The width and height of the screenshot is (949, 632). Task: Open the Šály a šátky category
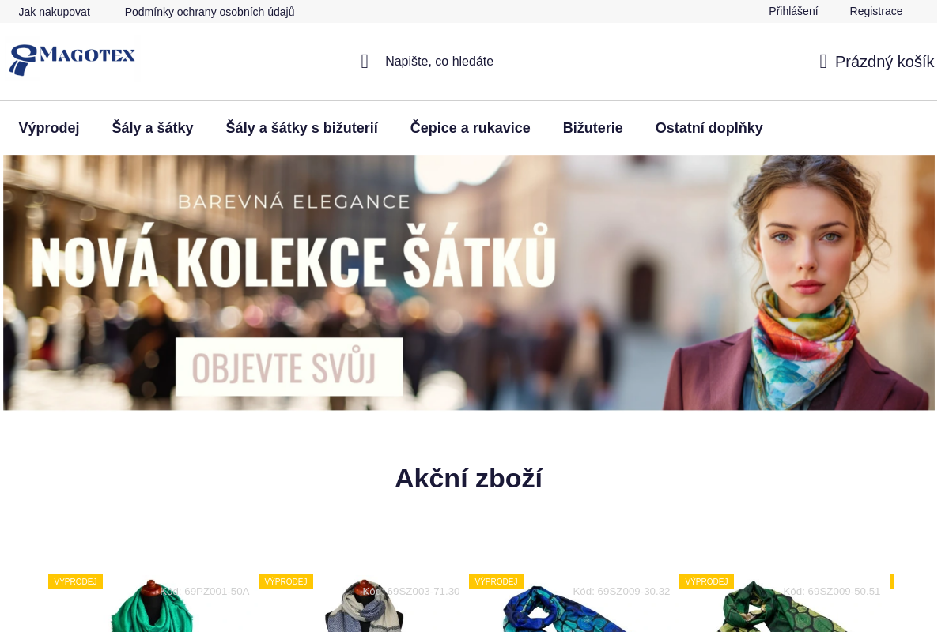[153, 128]
